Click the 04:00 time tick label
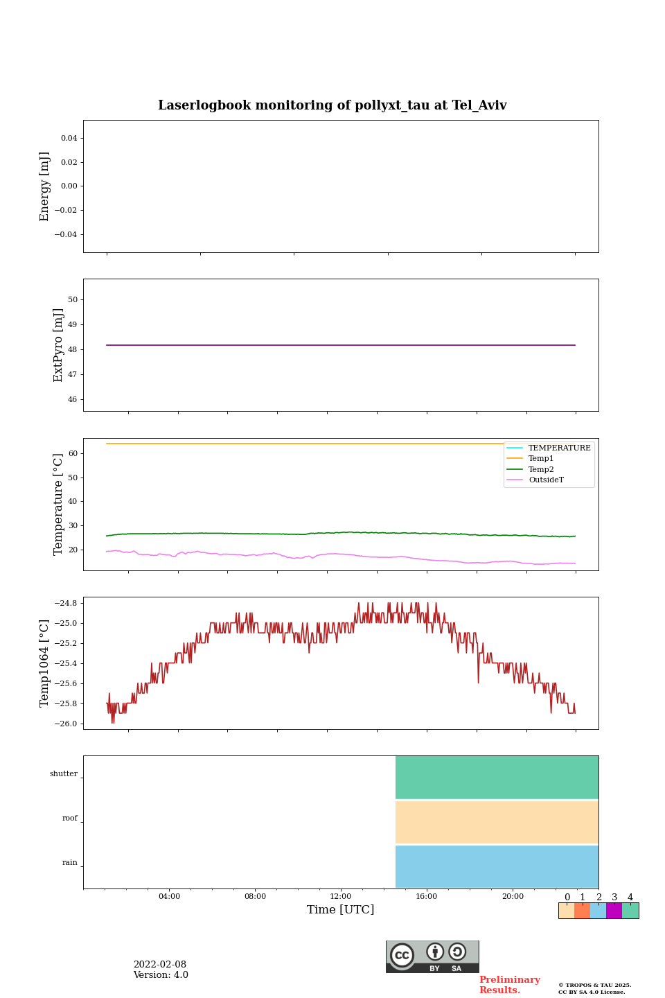665x998 pixels. [x=169, y=896]
